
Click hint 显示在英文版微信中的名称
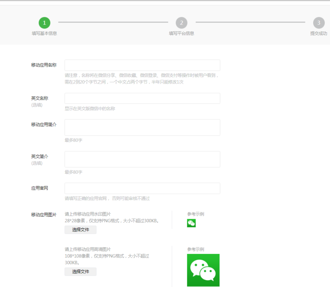click(90, 108)
